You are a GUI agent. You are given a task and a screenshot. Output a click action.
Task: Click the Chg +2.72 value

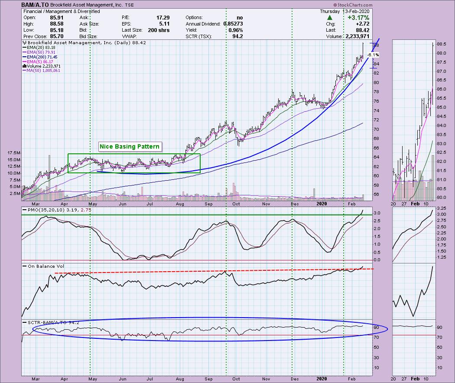pos(363,24)
